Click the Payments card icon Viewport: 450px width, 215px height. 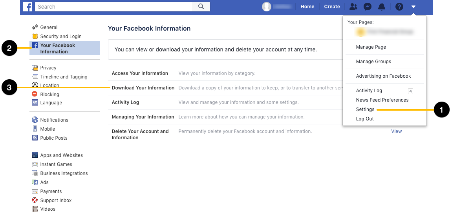(35, 191)
